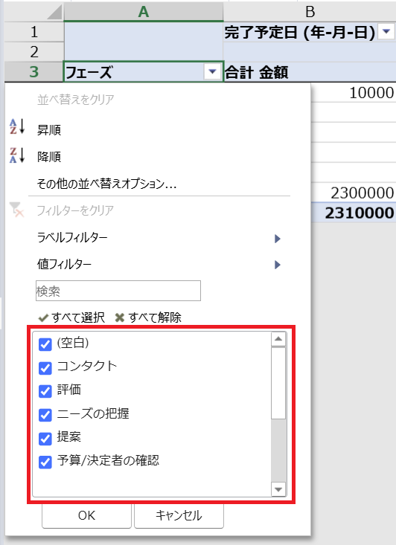The width and height of the screenshot is (396, 545).
Task: Click the X deselect-all icon
Action: point(120,317)
